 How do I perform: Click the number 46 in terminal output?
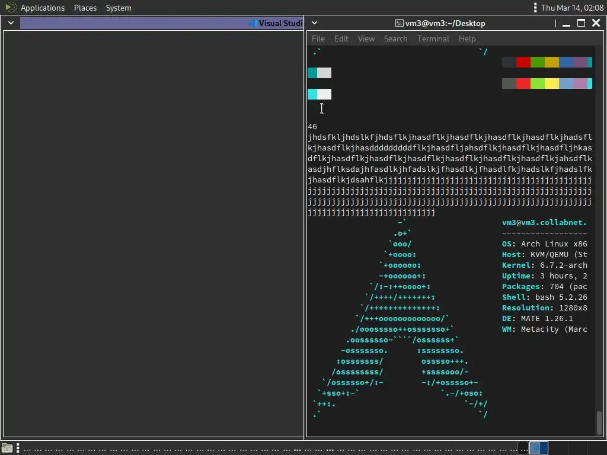(x=312, y=127)
